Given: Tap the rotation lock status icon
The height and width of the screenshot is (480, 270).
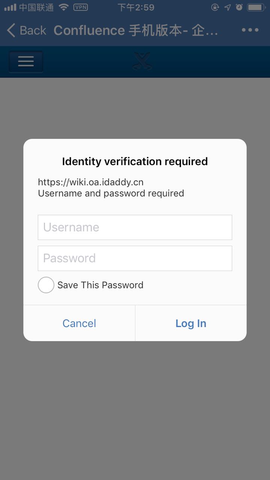Looking at the screenshot, I should click(215, 7).
